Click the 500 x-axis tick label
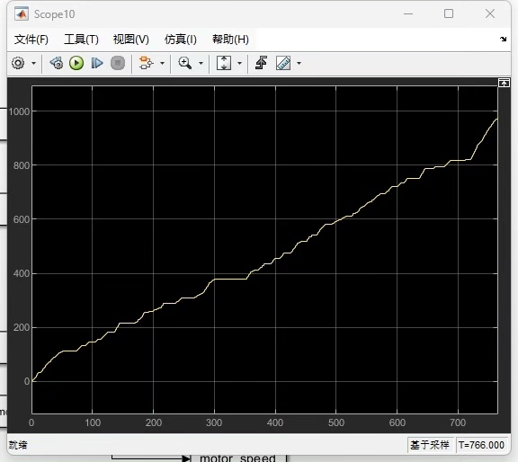Screen dimensions: 518x462 [x=336, y=422]
